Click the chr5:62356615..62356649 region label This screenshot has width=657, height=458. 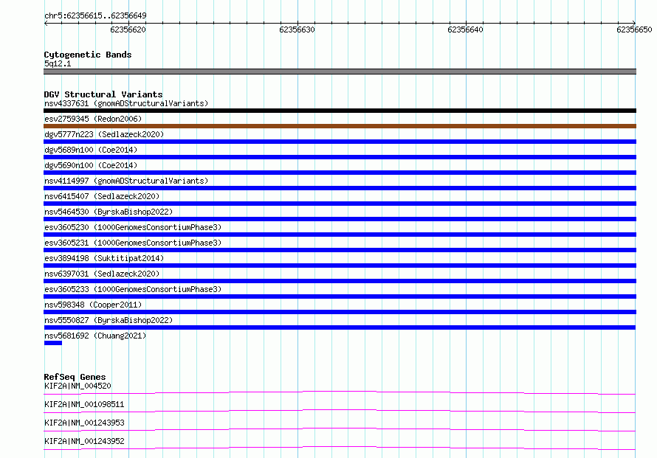pos(95,15)
